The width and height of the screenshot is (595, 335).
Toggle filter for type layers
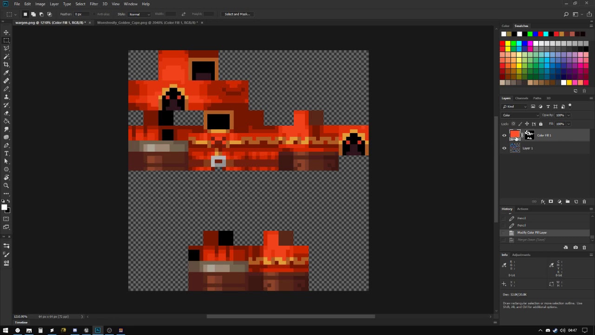[548, 107]
